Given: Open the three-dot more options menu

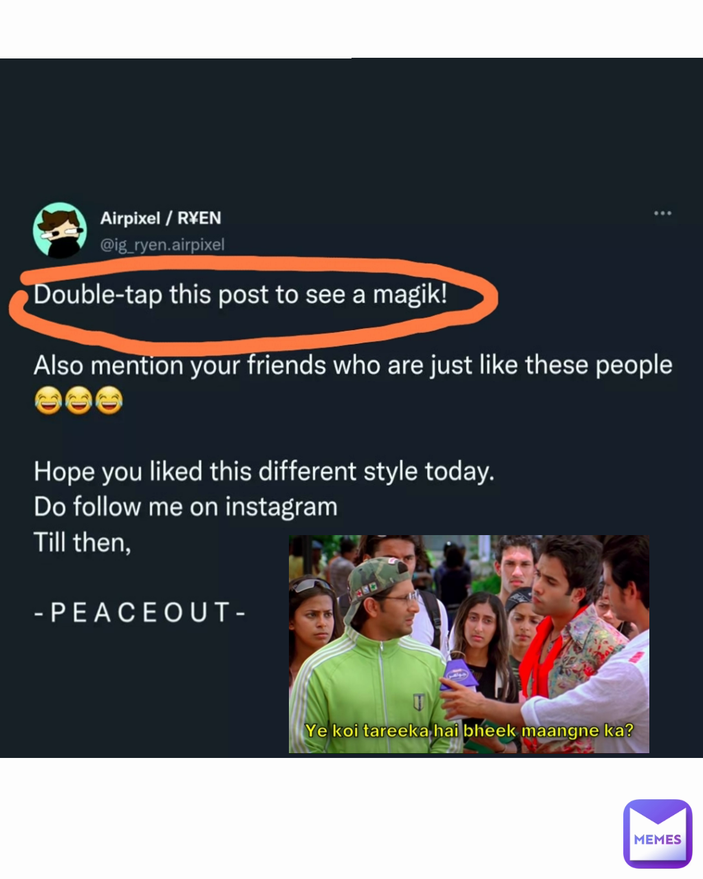Looking at the screenshot, I should click(x=662, y=214).
